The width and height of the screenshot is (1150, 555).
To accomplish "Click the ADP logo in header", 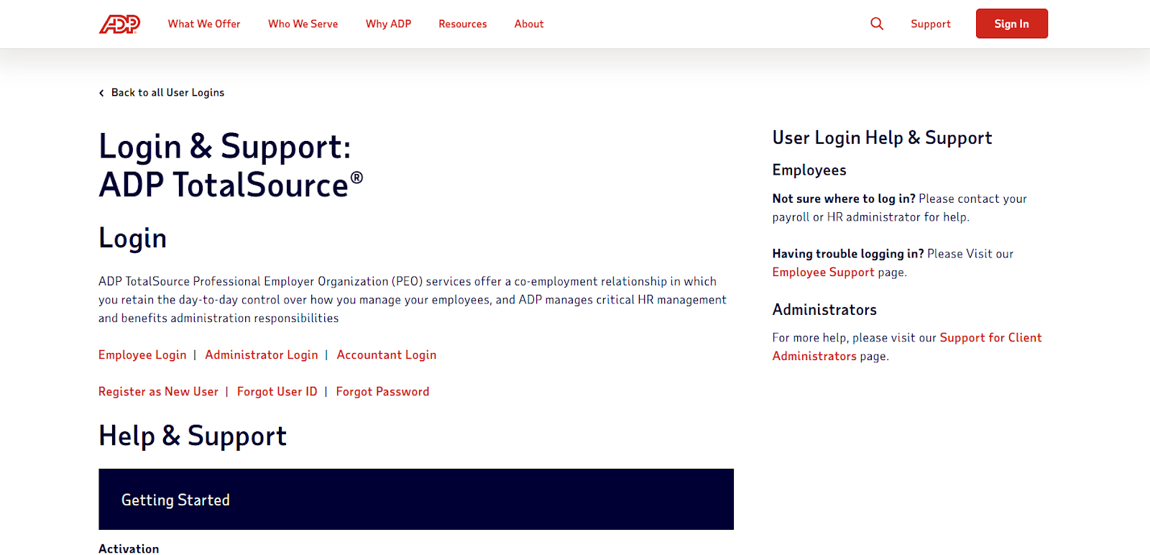I will coord(119,24).
